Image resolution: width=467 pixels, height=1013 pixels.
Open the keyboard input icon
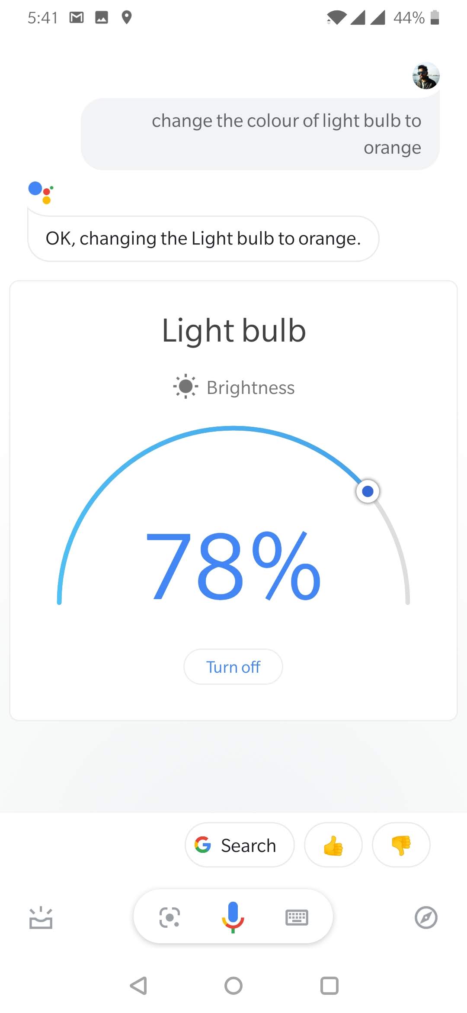click(x=297, y=917)
